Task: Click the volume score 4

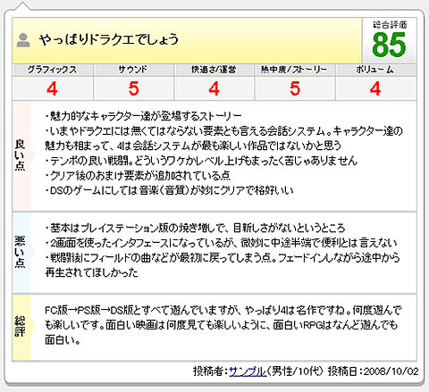Action: [375, 88]
